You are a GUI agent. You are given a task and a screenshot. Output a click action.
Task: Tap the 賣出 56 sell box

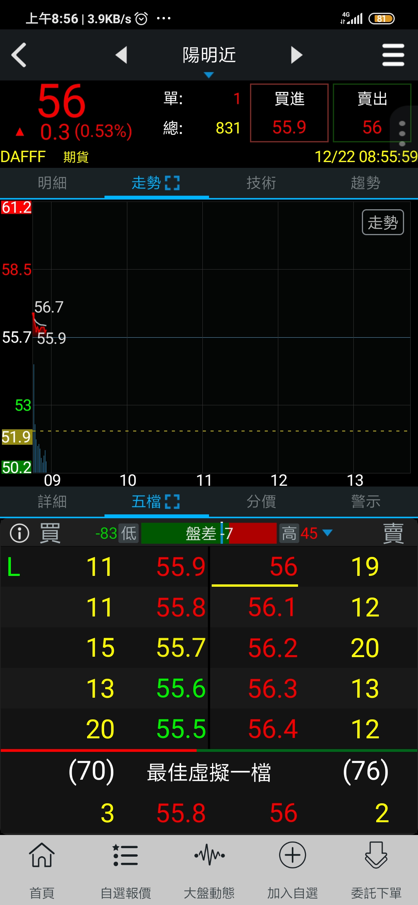tap(372, 113)
